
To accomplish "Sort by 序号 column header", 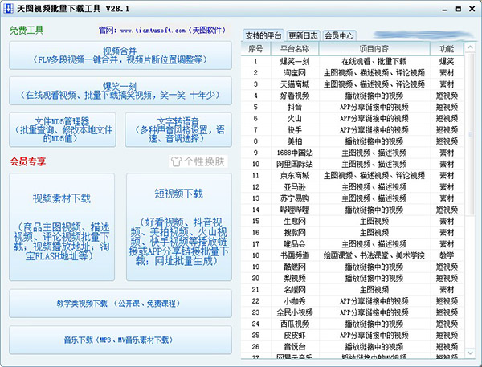I will pos(255,49).
